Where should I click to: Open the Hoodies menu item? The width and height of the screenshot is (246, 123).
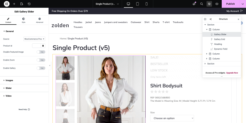tap(78, 22)
